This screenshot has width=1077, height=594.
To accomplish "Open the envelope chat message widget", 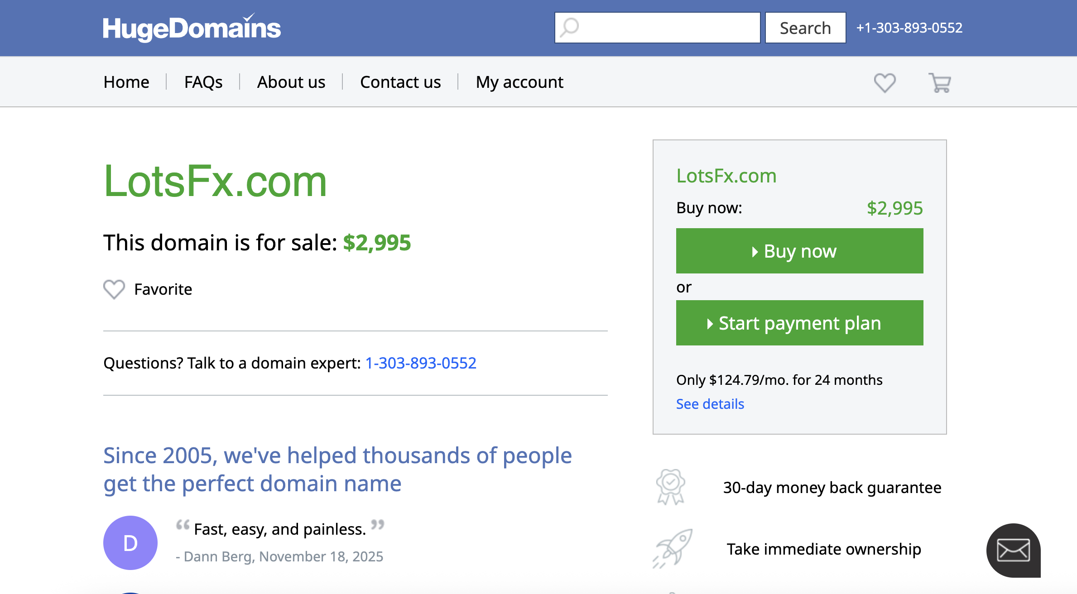I will (x=1013, y=550).
